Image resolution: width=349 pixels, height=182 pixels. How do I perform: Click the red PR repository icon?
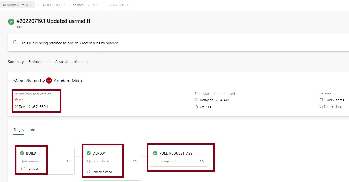click(x=16, y=100)
